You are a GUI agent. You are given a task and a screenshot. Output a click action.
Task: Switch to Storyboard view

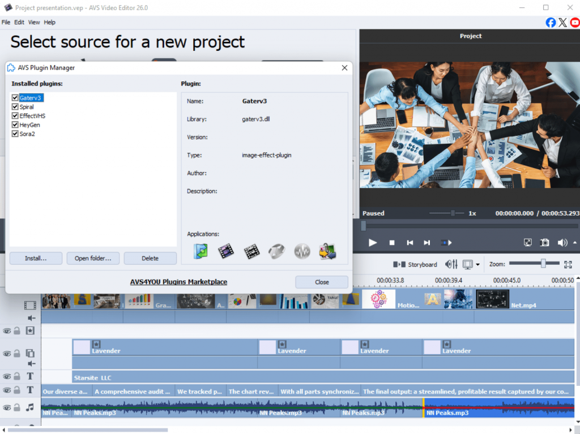415,264
